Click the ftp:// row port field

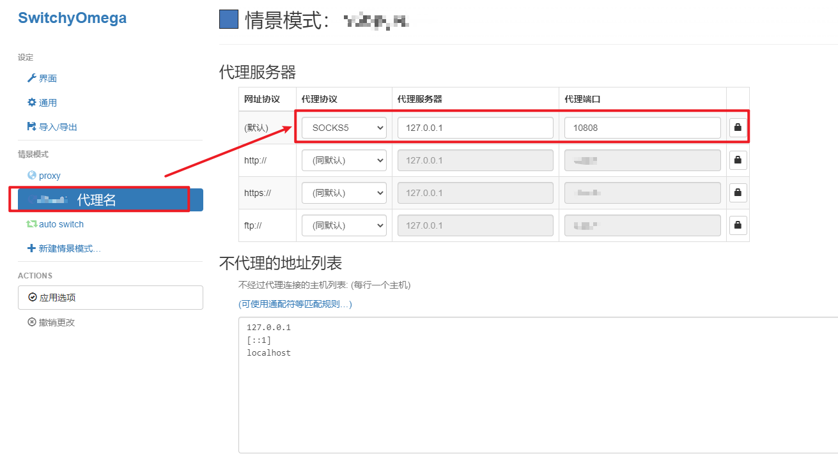point(642,225)
